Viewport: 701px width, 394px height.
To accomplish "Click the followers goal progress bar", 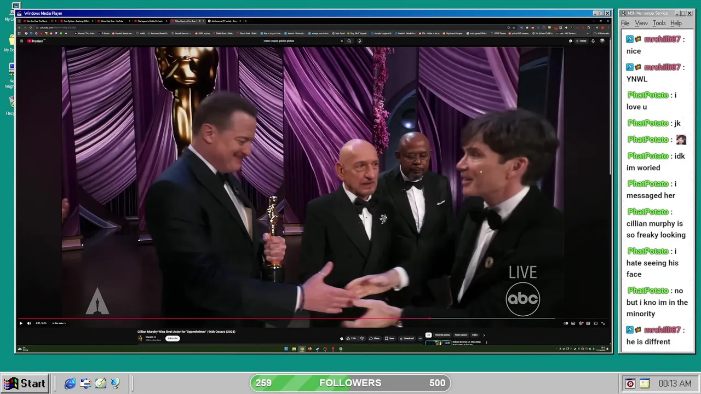I will (x=350, y=383).
